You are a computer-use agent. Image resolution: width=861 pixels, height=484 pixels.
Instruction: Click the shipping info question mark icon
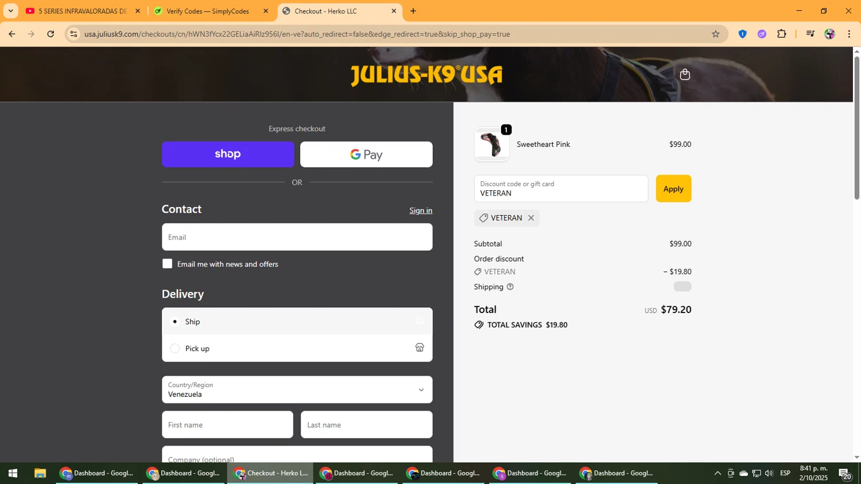point(510,287)
